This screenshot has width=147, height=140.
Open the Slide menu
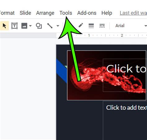pos(25,13)
